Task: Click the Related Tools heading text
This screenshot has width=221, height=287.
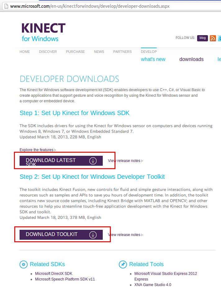Action: coord(146,264)
